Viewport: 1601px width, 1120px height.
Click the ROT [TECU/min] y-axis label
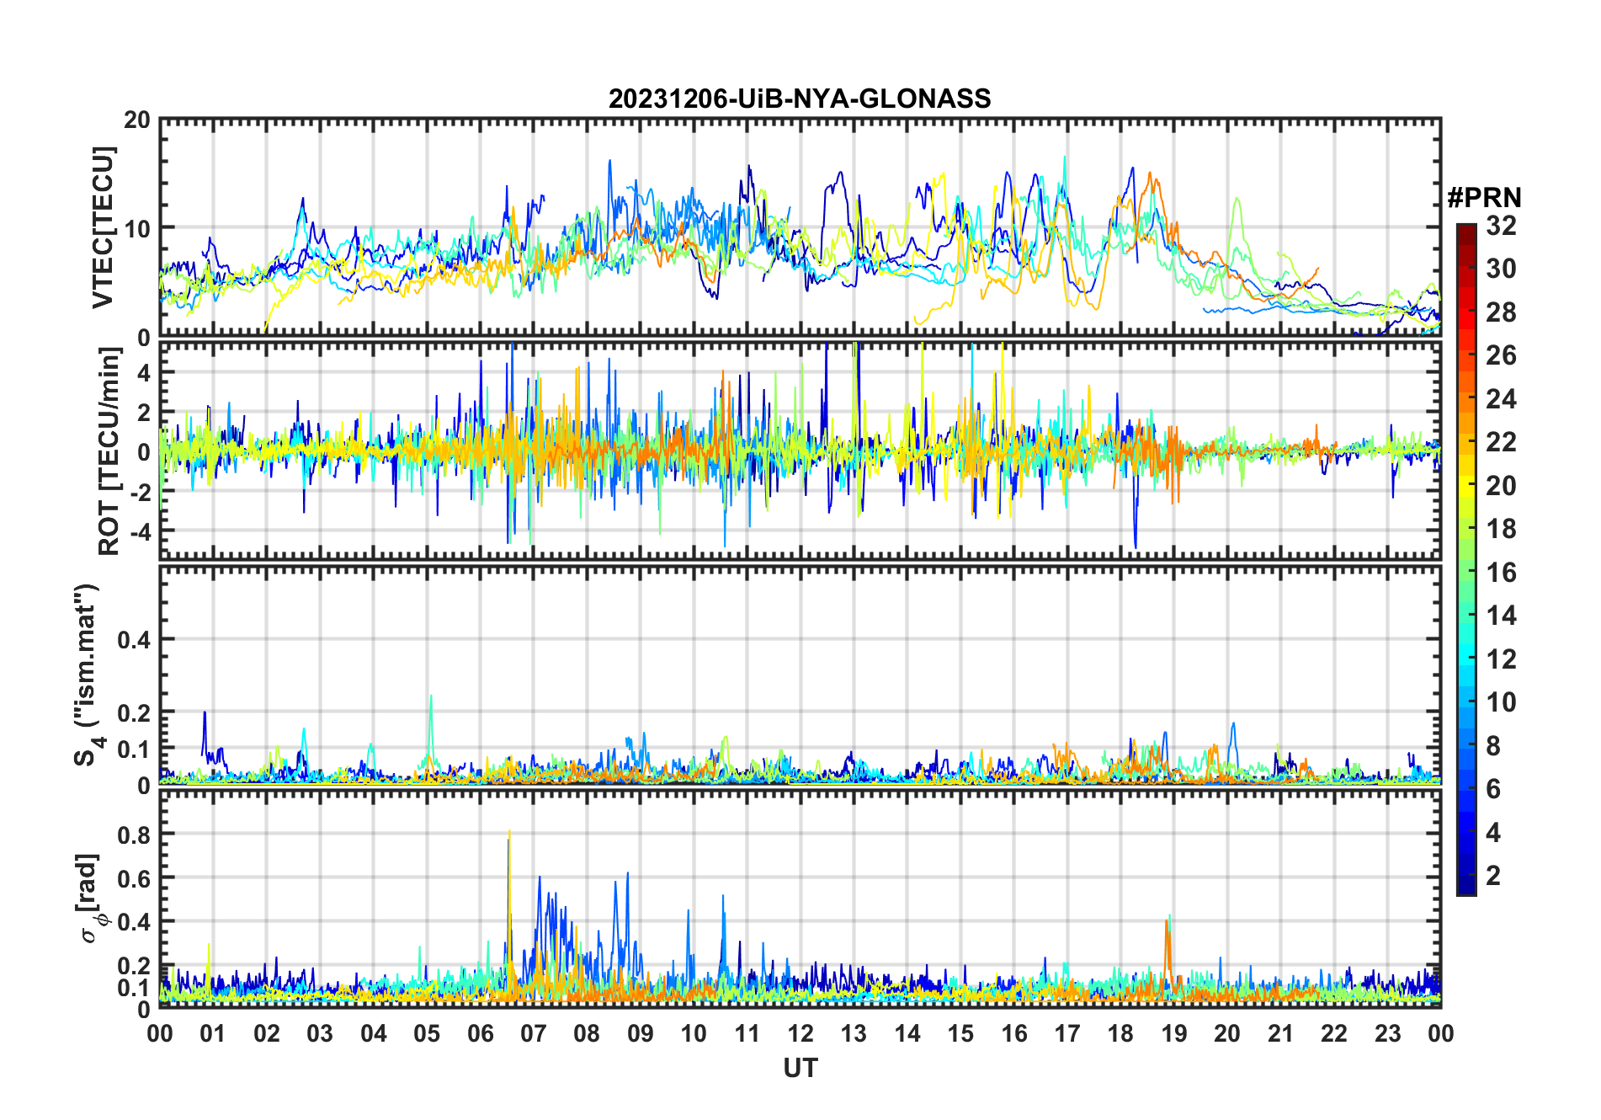click(x=109, y=451)
